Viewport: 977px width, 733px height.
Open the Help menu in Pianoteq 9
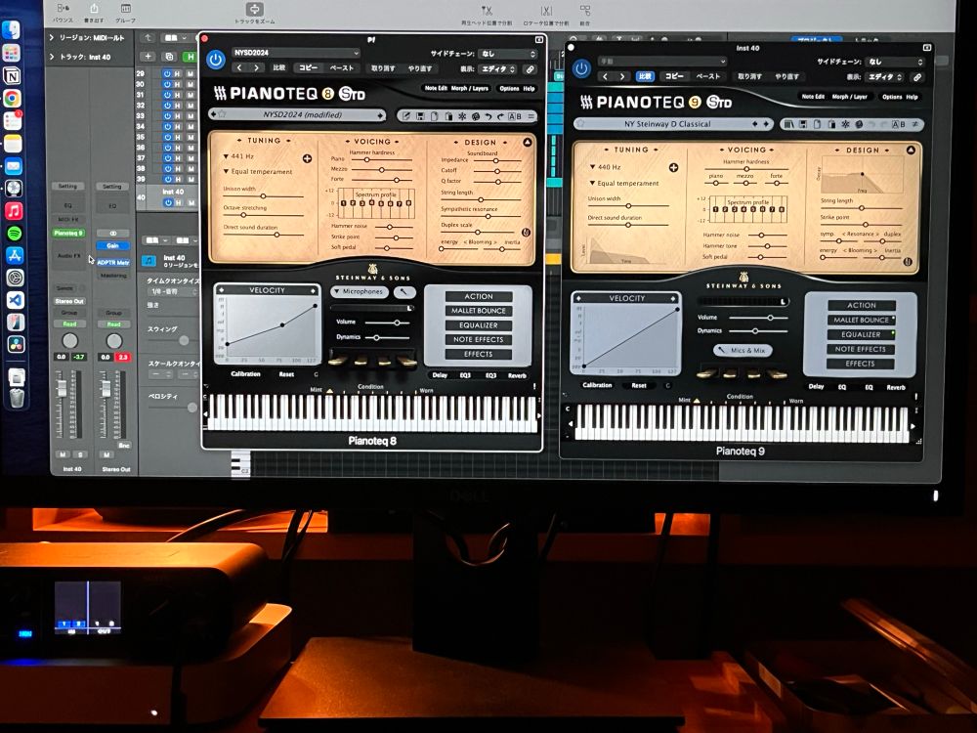click(913, 97)
